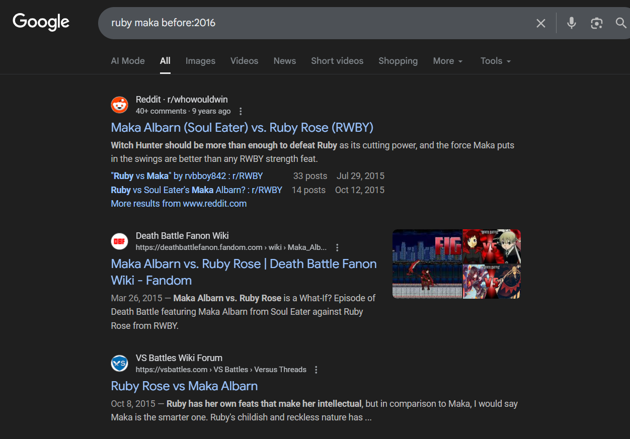Click '40+ comments · 9 years ago' text
Viewport: 630px width, 439px height.
(x=183, y=111)
